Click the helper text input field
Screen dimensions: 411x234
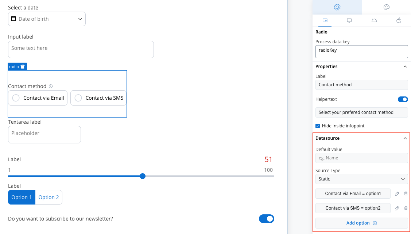coord(362,112)
